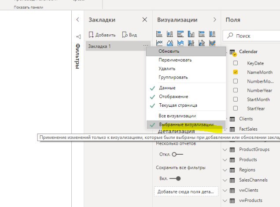
Task: Select Выбранные визуализации in the context menu
Action: point(186,125)
